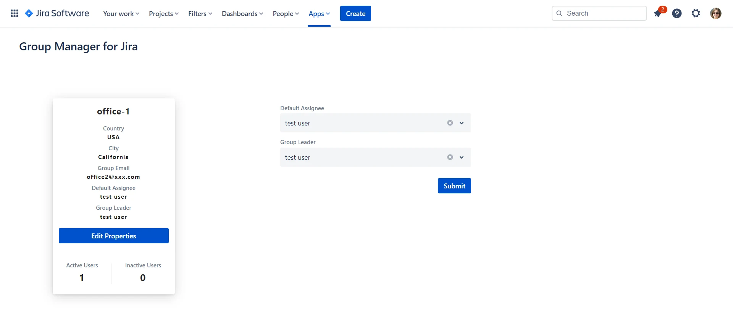Open the notifications bell icon
Screen dimensions: 733x328
pos(658,13)
